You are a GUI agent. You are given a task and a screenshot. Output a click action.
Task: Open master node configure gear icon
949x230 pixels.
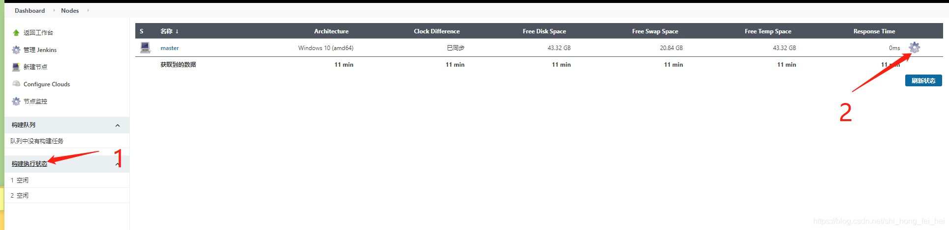click(914, 48)
